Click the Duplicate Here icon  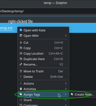pos(21,59)
